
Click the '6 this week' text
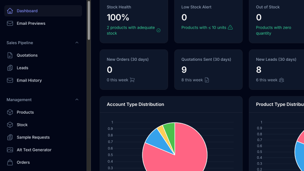pyautogui.click(x=267, y=80)
